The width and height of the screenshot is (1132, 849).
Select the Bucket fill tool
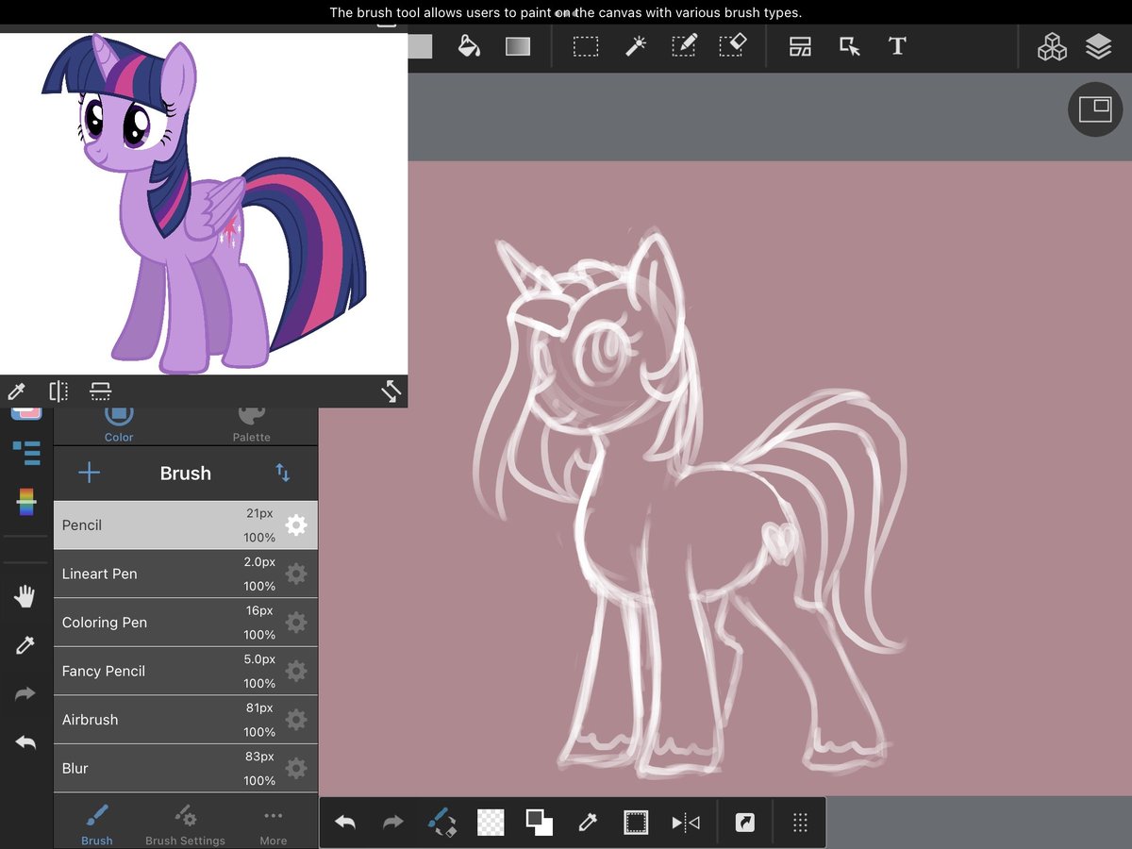coord(469,46)
